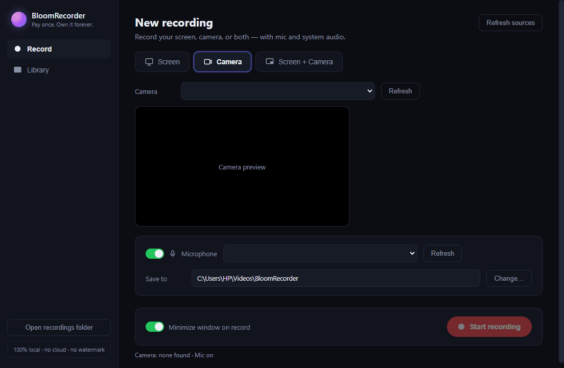Click the BloomRecorder app title text
The image size is (564, 368).
tap(59, 16)
